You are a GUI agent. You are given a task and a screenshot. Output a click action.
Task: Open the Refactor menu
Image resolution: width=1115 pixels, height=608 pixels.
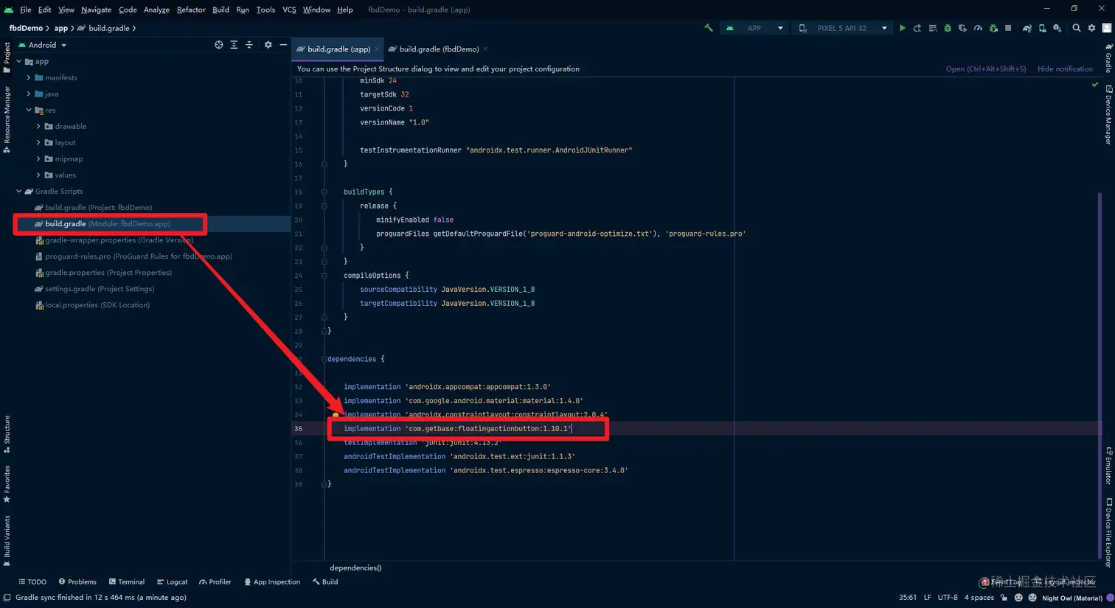pyautogui.click(x=191, y=10)
